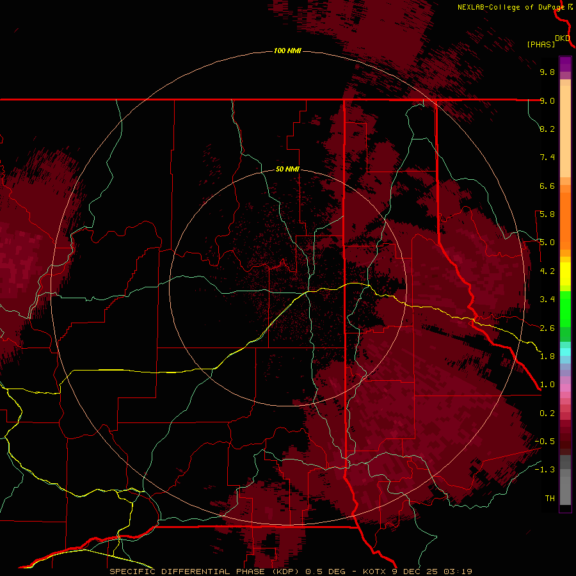Pick the pink color bar segment
The height and width of the screenshot is (576, 576).
pos(565,388)
